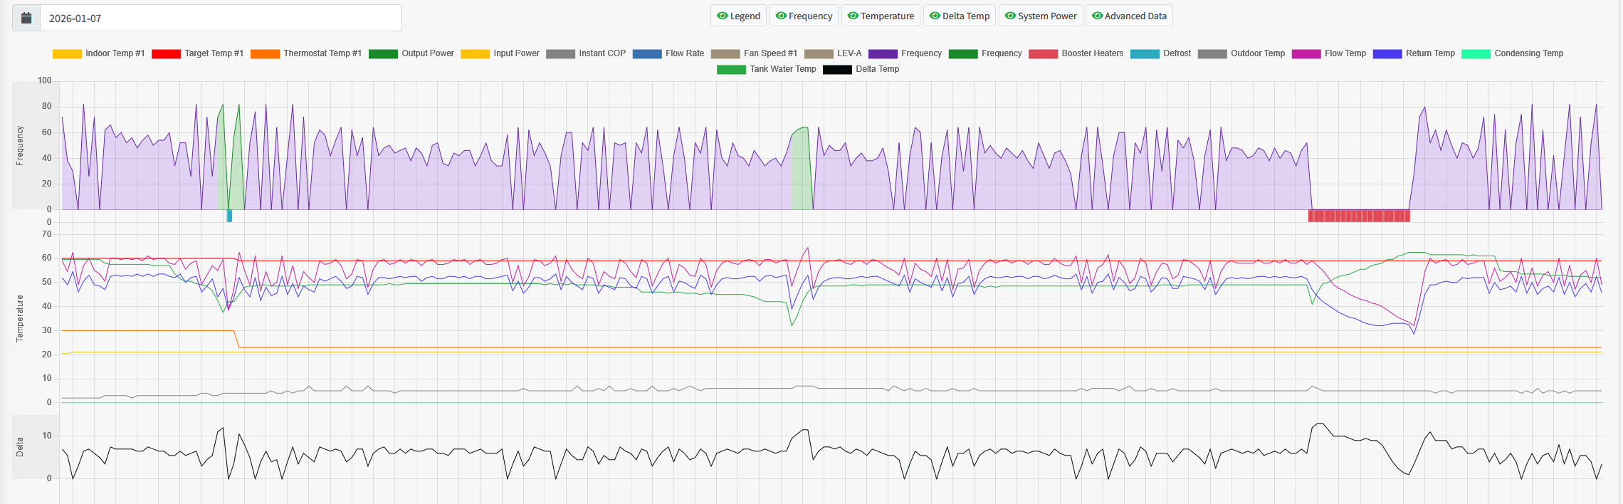Click the black Delta Temp legend swatch
The height and width of the screenshot is (504, 1623).
(x=837, y=69)
